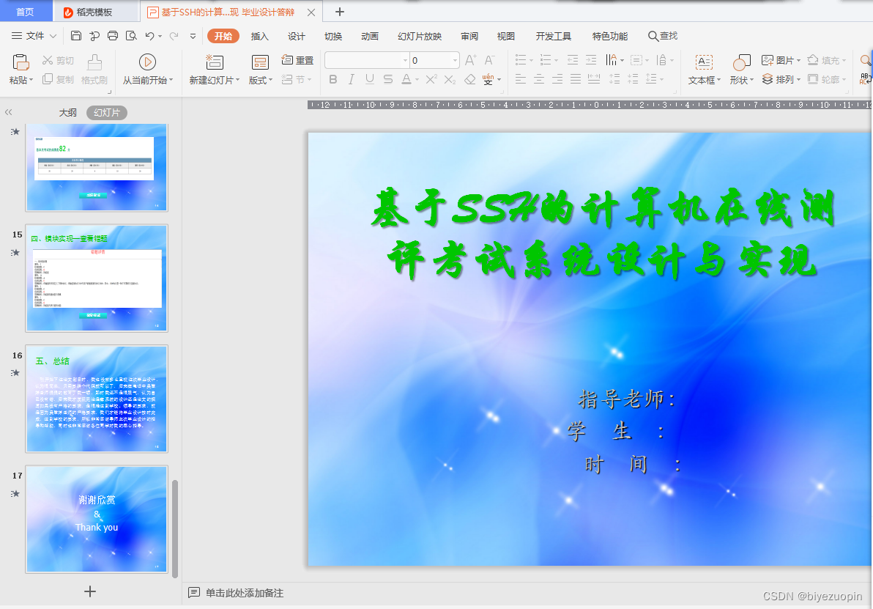This screenshot has height=609, width=873.
Task: Insert a text box using 文本框
Action: pyautogui.click(x=704, y=70)
